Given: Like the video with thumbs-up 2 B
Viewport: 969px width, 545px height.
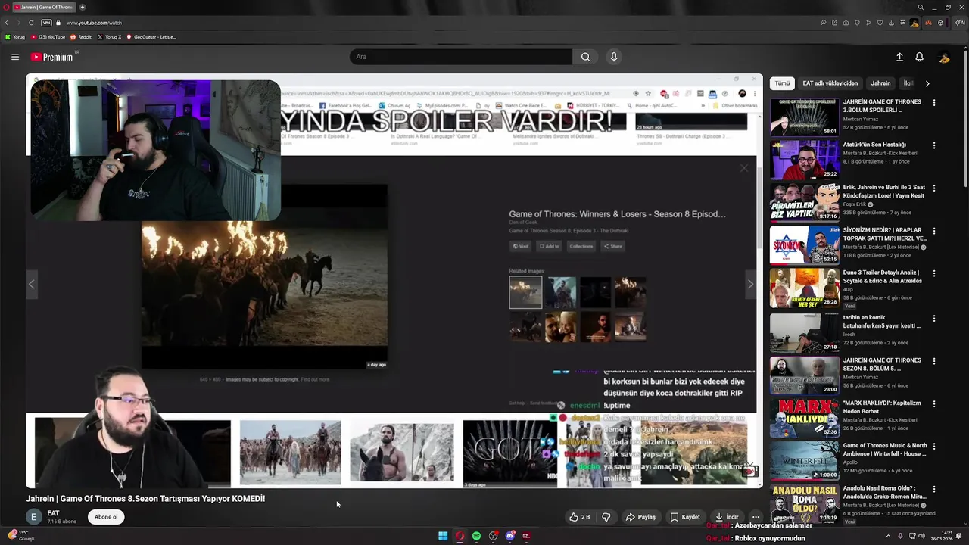Looking at the screenshot, I should tap(580, 517).
